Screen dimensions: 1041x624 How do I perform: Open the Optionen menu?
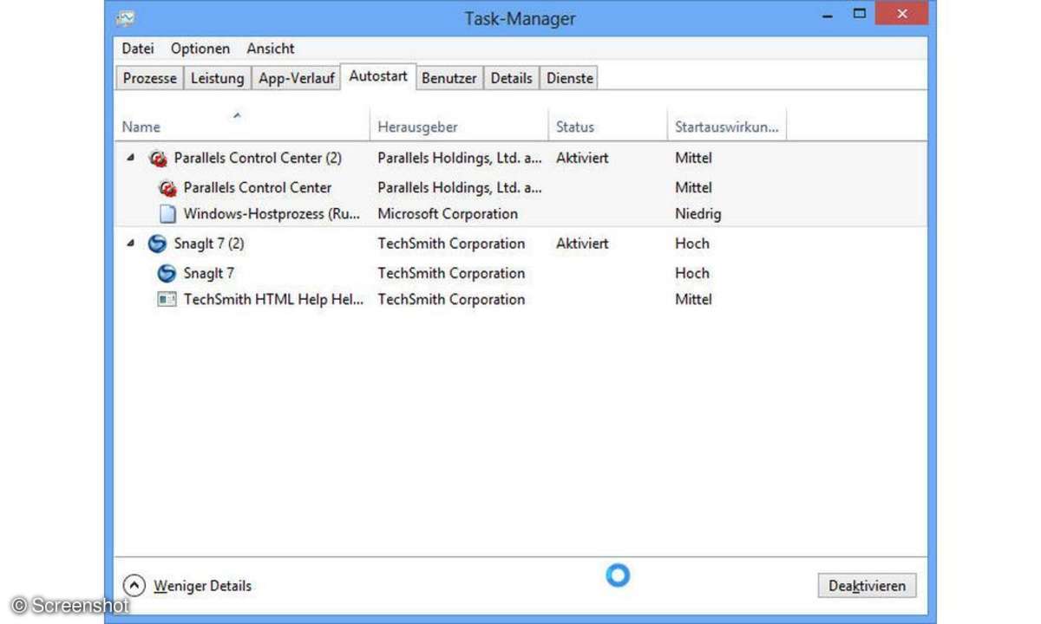tap(200, 49)
